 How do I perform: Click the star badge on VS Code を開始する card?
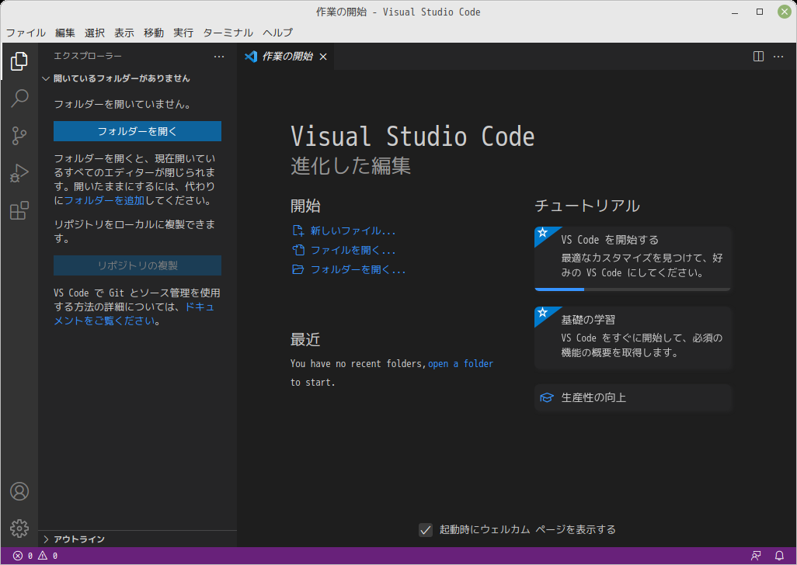point(543,233)
